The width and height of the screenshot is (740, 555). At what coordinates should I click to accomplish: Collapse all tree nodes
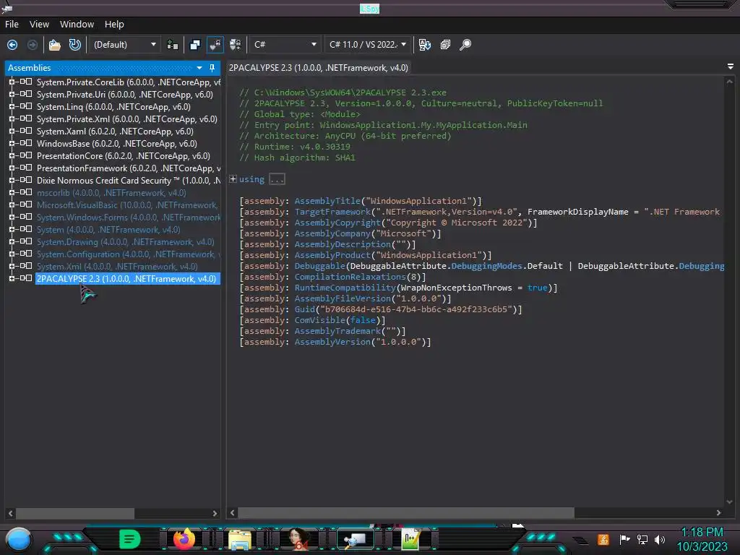point(445,45)
